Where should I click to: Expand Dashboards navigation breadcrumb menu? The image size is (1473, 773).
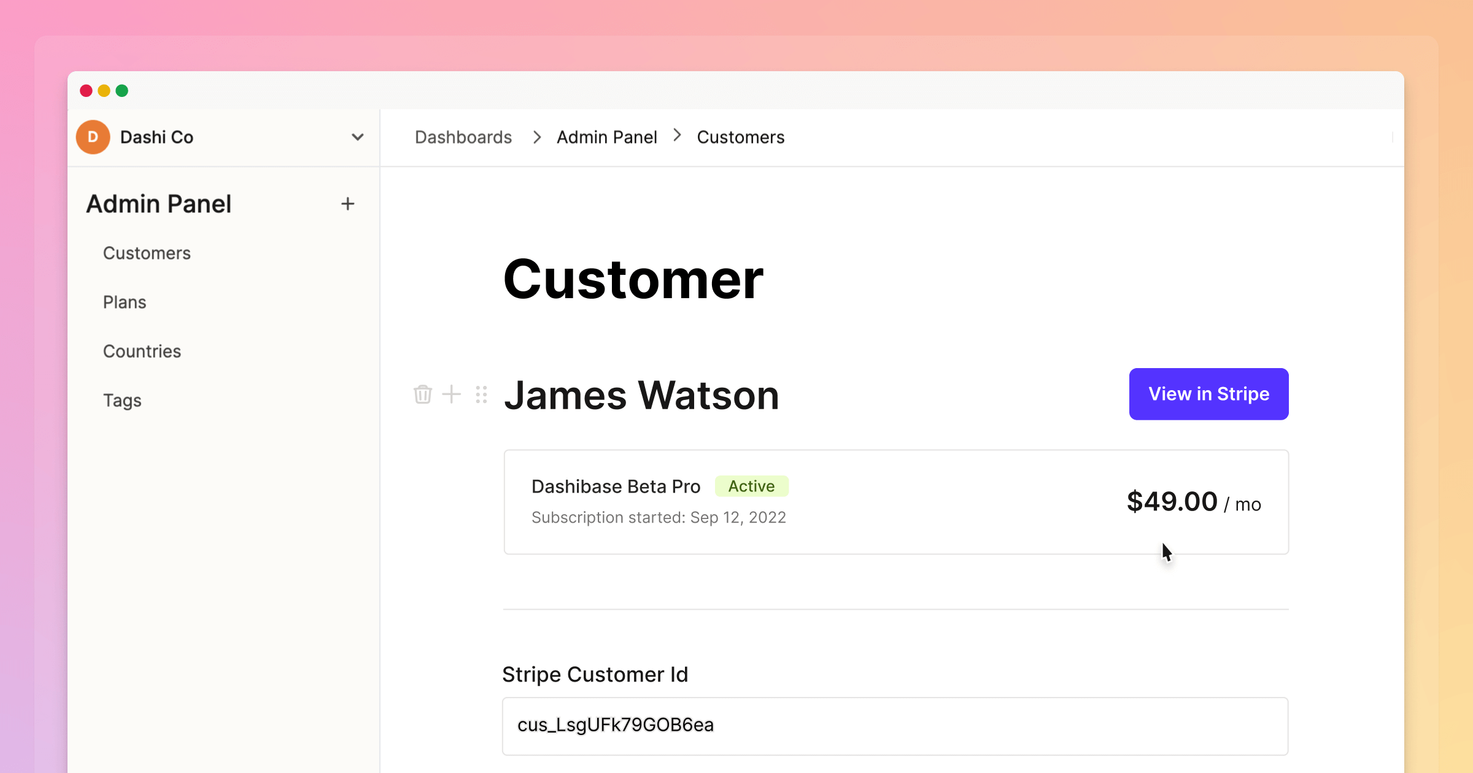click(x=463, y=137)
